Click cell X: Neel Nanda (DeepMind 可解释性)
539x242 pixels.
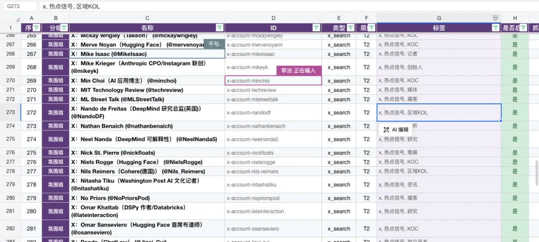[147, 139]
